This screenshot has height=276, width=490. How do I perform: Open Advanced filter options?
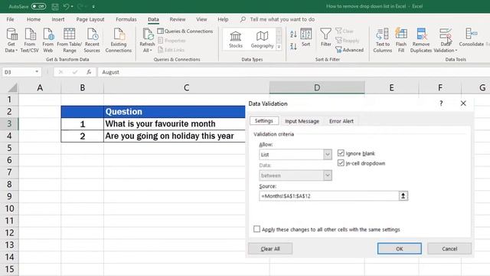[x=349, y=50]
